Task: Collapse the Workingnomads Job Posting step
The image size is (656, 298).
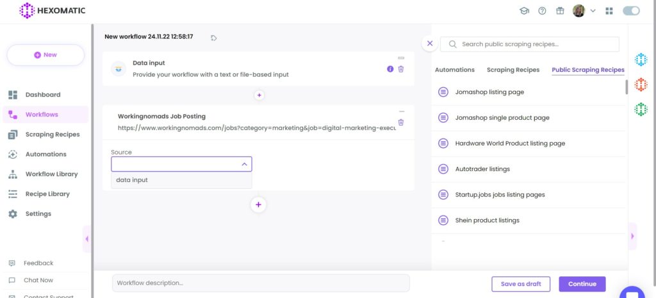Action: (x=402, y=112)
